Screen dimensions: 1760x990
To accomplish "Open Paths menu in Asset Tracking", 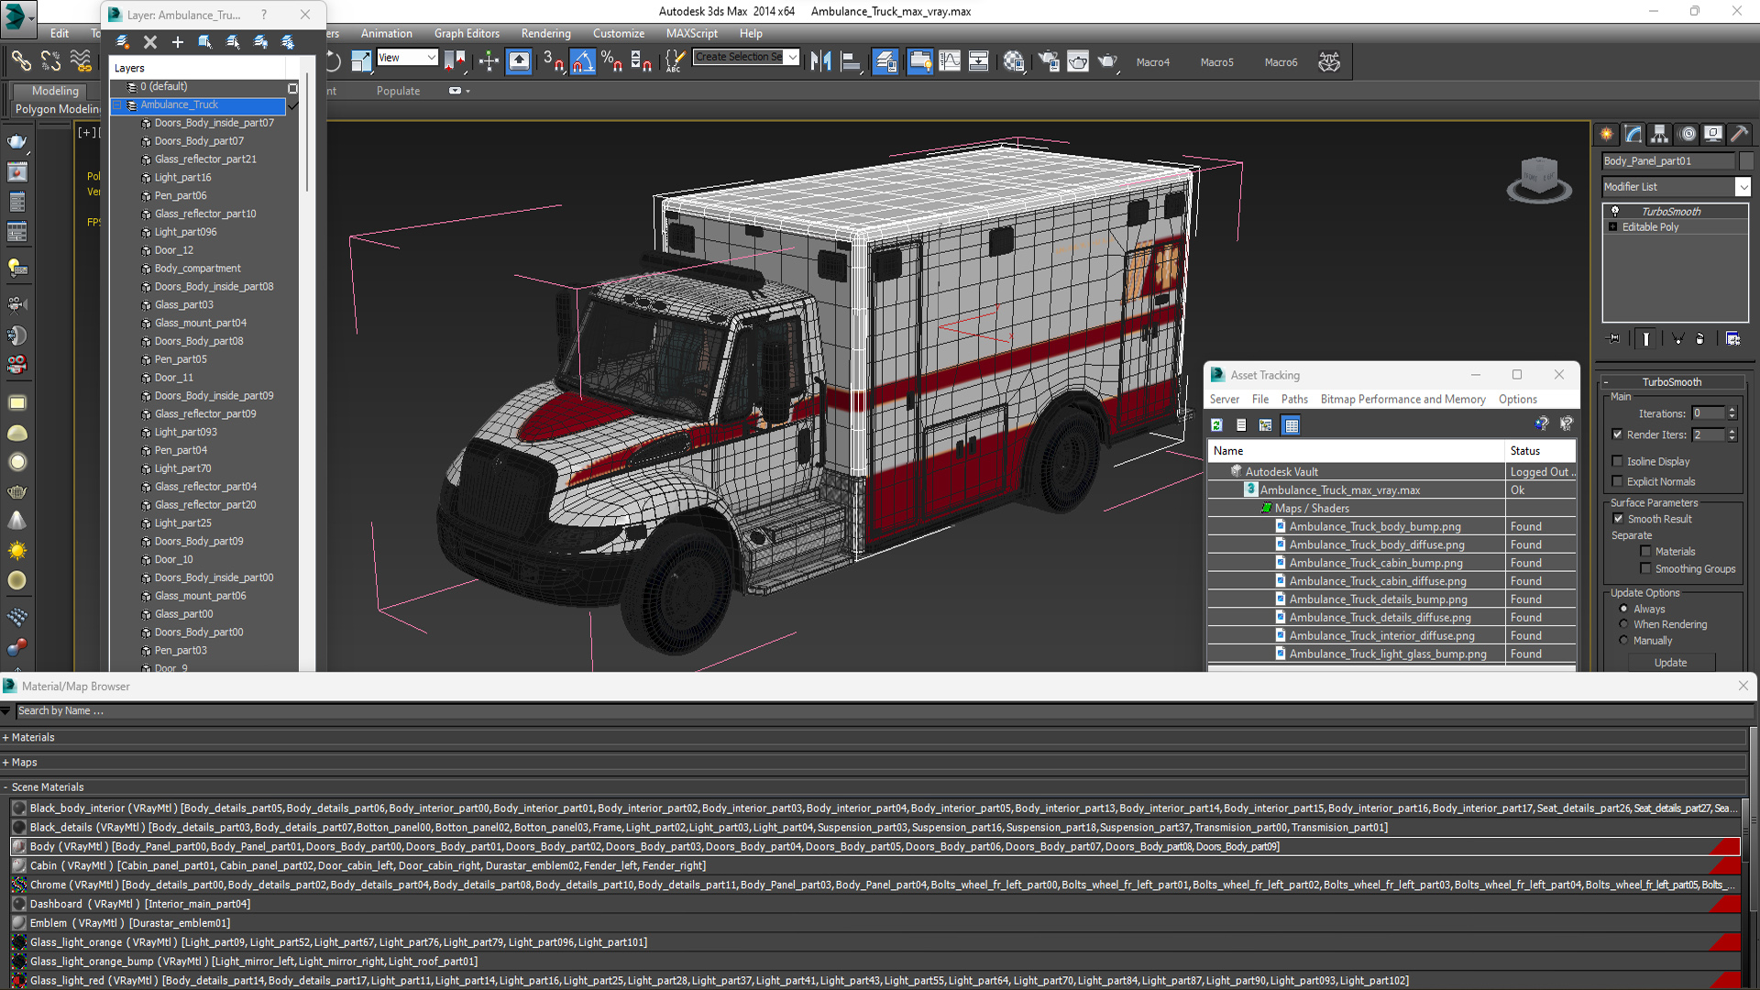I will (1294, 399).
